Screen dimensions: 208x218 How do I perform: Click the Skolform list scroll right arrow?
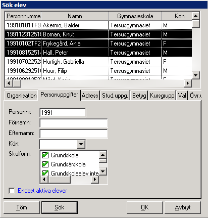click(95, 179)
